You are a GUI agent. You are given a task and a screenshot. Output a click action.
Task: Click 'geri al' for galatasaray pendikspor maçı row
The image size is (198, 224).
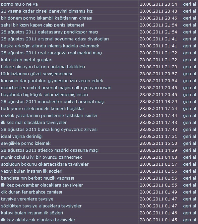point(190,32)
